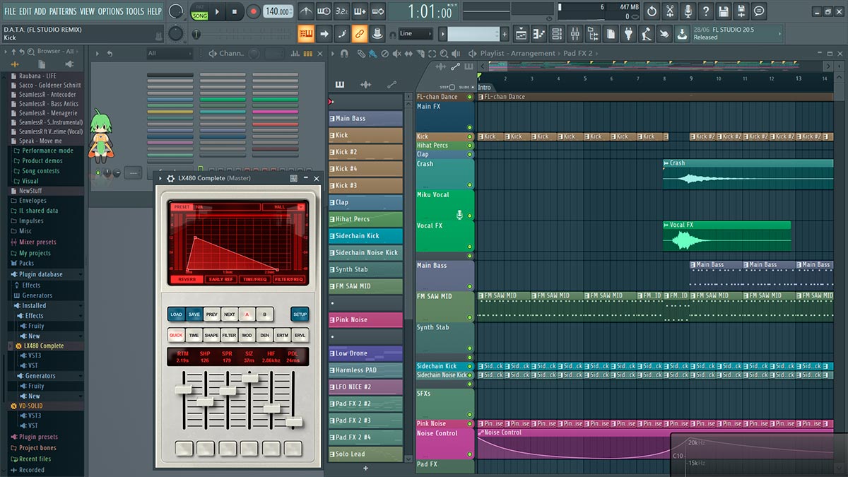Select the A compare button in LX480

click(247, 314)
